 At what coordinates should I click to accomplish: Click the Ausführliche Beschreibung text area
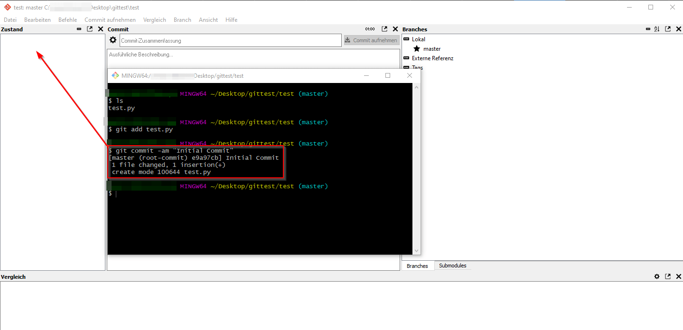tap(253, 59)
